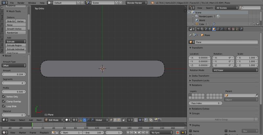The height and width of the screenshot is (135, 263).
Task: Click the eyedropper in the Parent field
Action: tap(256, 95)
